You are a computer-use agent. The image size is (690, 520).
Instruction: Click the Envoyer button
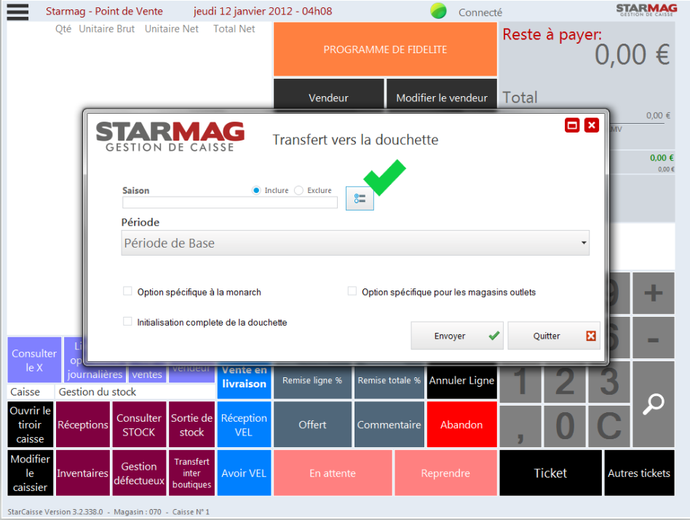tap(457, 336)
